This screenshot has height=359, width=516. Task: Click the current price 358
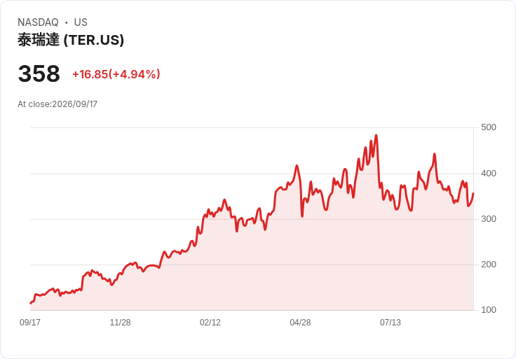tap(39, 73)
